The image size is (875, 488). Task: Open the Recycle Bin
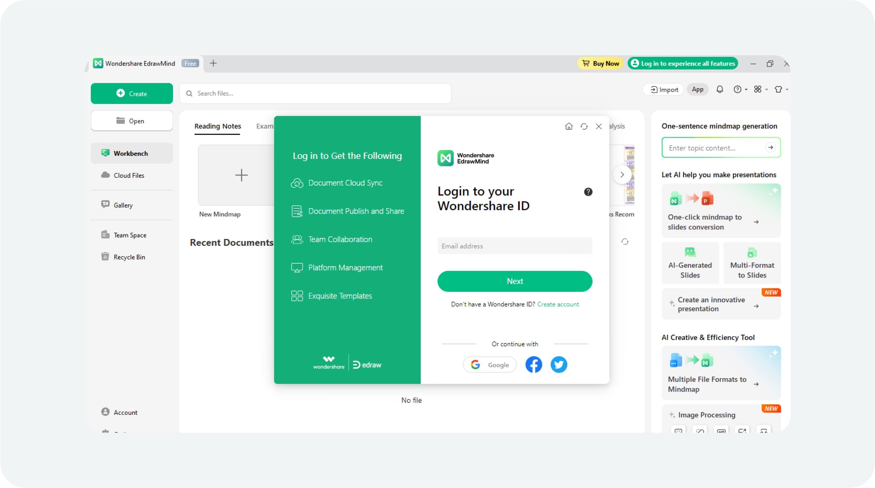click(x=131, y=257)
